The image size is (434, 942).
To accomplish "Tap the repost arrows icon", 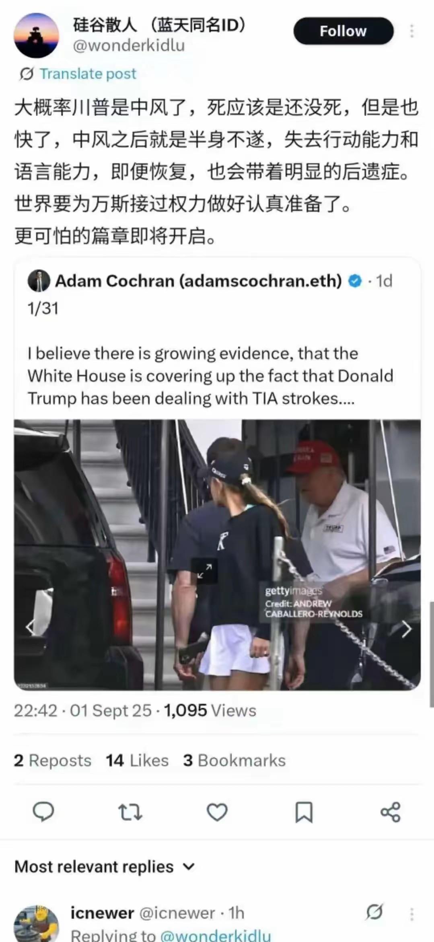I will click(x=130, y=812).
